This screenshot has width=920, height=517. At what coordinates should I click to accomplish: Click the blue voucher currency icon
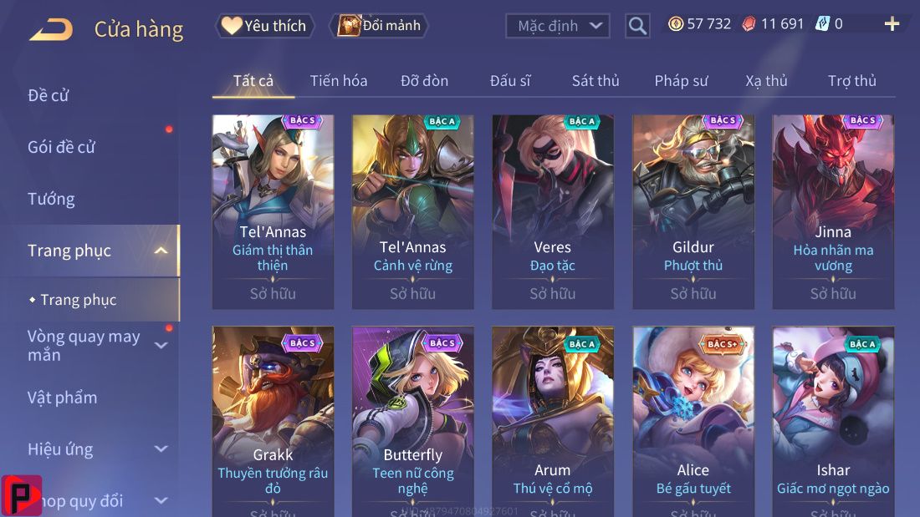pos(822,24)
